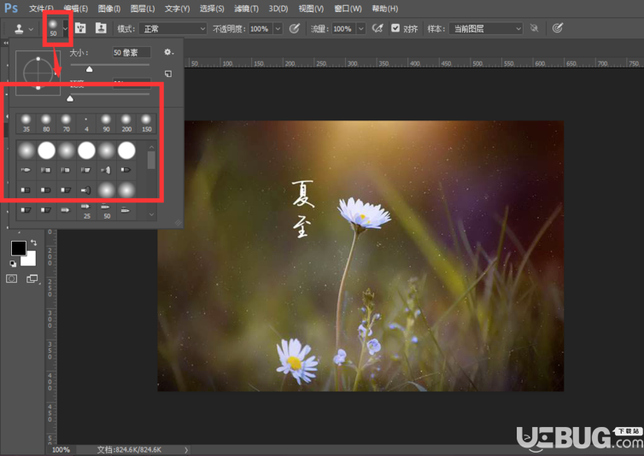Click the brush angle and roundness preview
The width and height of the screenshot is (644, 456).
tap(38, 73)
